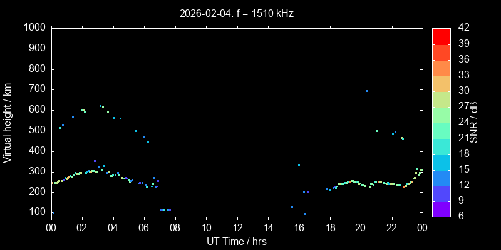
Task: Select the x-axis tick label for hour 18
Action: coord(329,228)
